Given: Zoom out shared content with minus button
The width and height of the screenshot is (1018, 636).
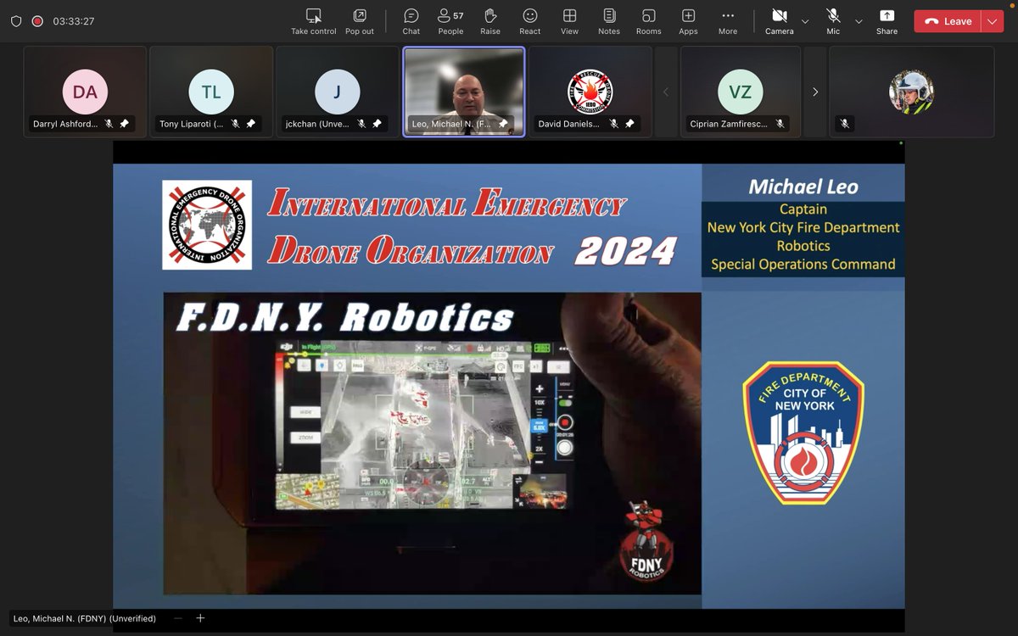Looking at the screenshot, I should 177,618.
